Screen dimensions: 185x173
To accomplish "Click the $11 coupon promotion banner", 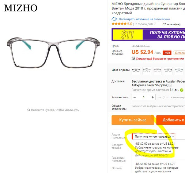I will click(148, 34).
